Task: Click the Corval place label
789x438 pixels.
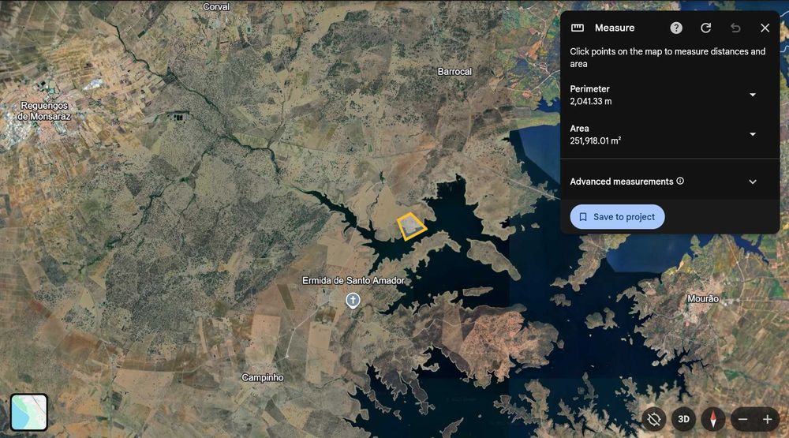Action: tap(216, 6)
